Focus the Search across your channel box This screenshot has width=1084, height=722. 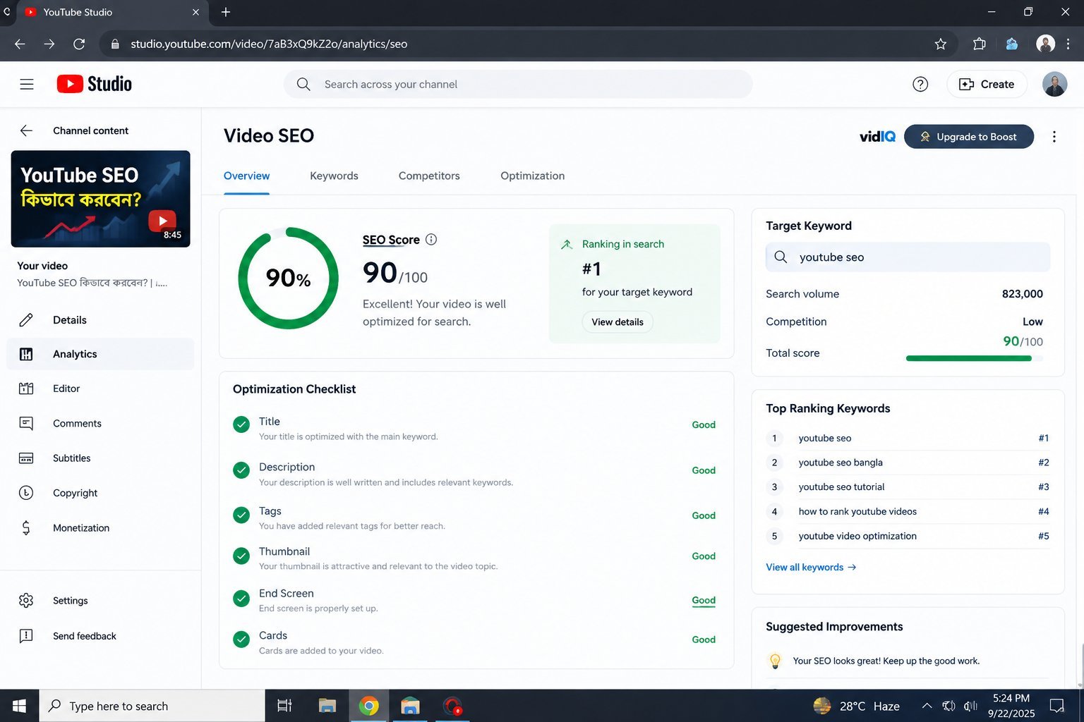[518, 85]
